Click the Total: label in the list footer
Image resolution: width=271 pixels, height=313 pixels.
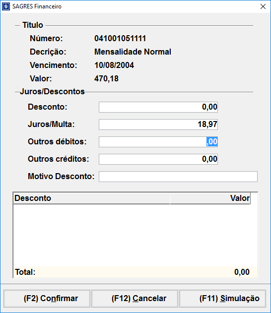25,272
